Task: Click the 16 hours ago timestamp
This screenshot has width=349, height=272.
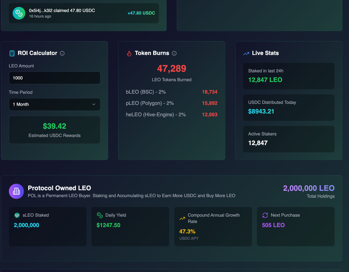Action: point(40,16)
